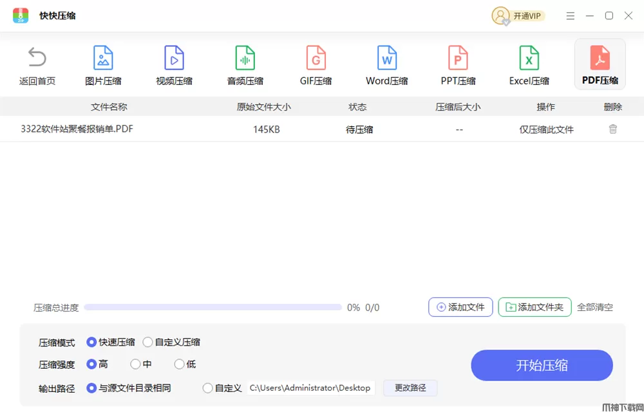Select quick compression mode (快速压缩)
The height and width of the screenshot is (412, 644).
tap(91, 342)
